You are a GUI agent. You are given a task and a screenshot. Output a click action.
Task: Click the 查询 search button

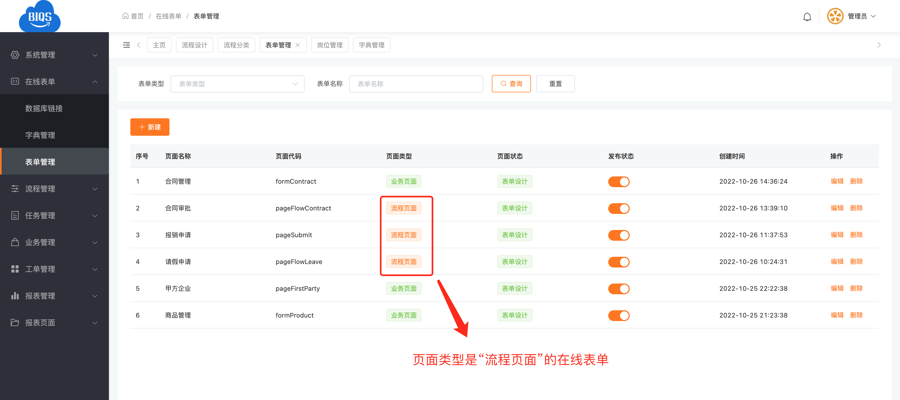[511, 84]
